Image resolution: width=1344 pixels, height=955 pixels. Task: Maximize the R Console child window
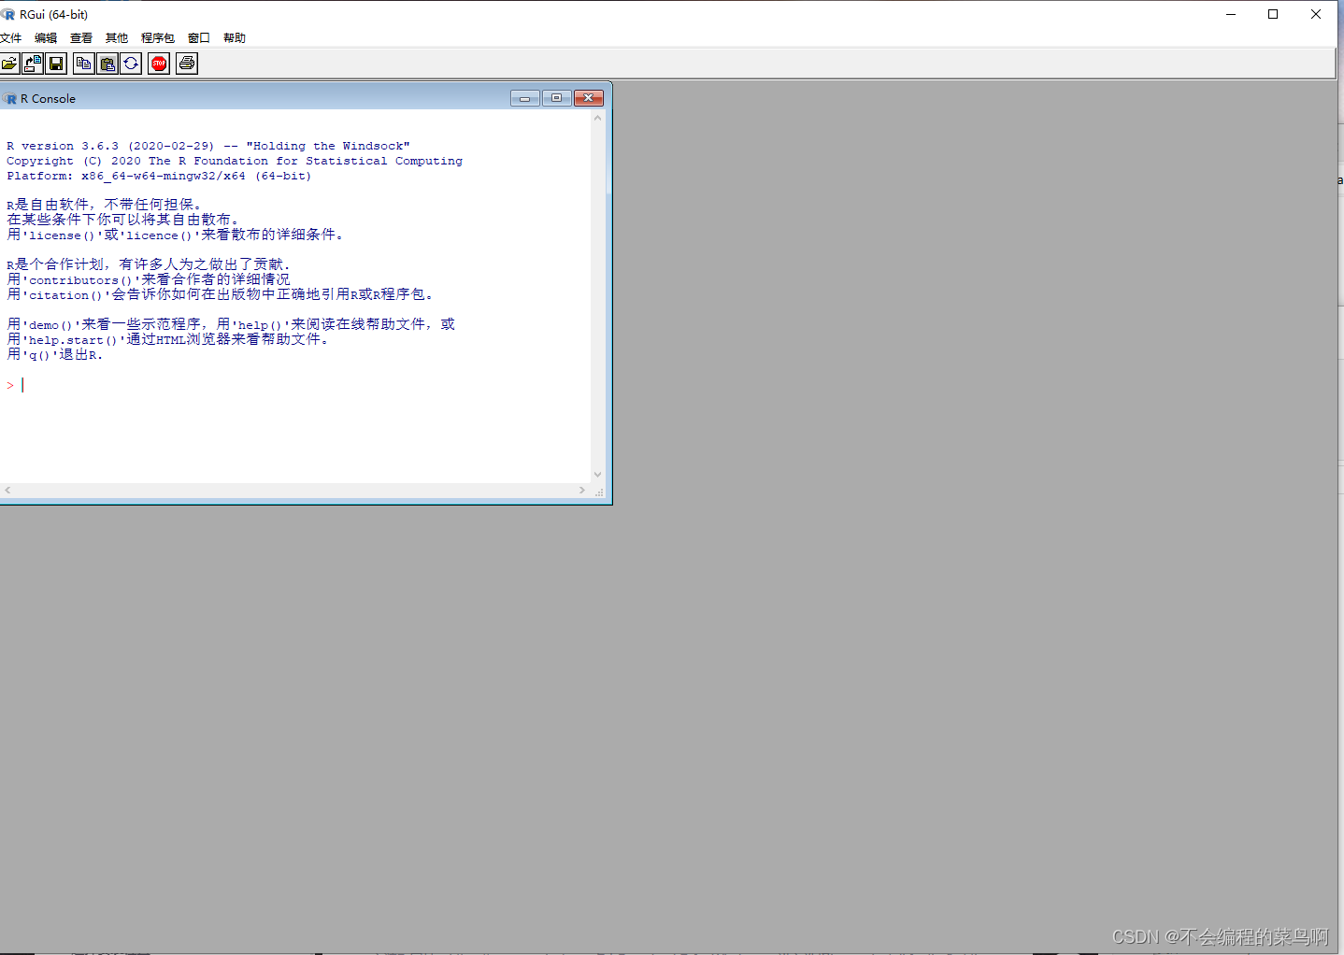coord(556,98)
